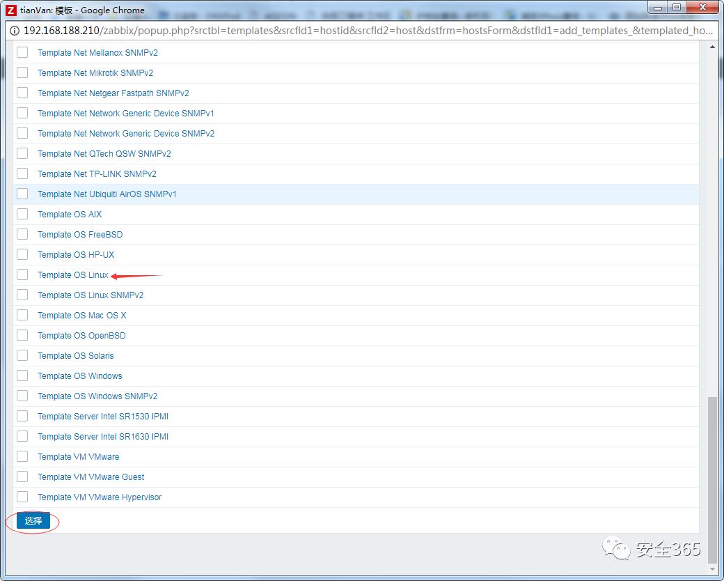Open Template OS Solaris link
This screenshot has height=581, width=724.
click(75, 356)
